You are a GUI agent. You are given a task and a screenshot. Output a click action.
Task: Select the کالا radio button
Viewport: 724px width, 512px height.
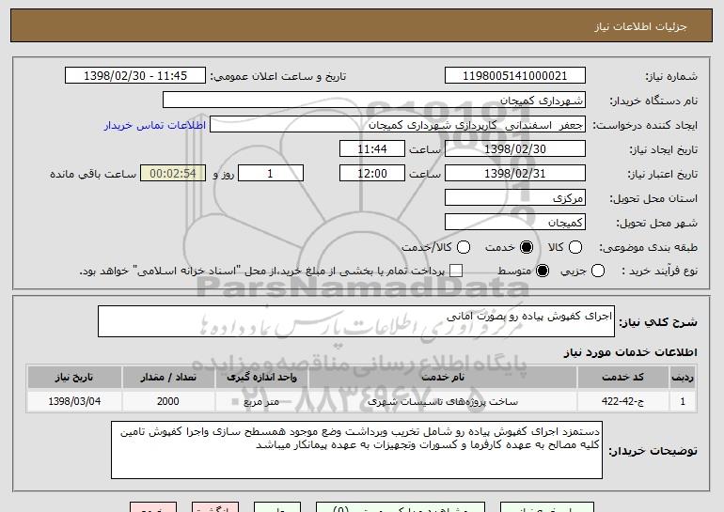(575, 247)
